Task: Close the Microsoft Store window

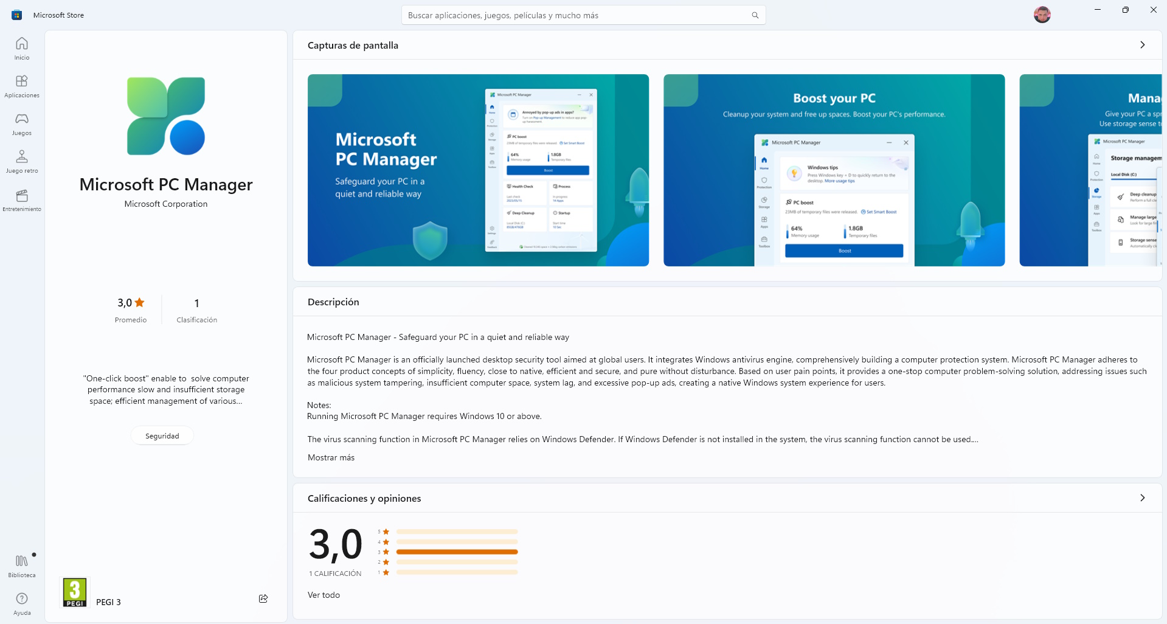Action: pos(1154,10)
